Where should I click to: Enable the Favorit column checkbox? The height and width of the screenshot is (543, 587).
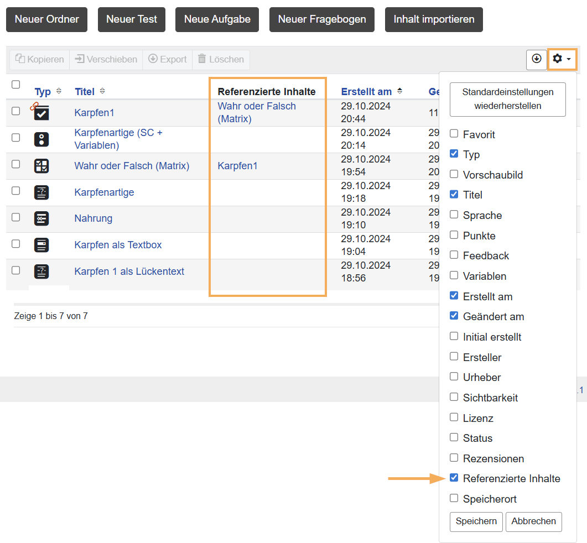(454, 134)
